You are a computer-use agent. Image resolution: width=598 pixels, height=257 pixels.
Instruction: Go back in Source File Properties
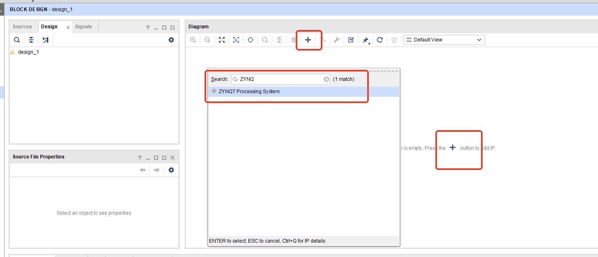click(x=143, y=170)
